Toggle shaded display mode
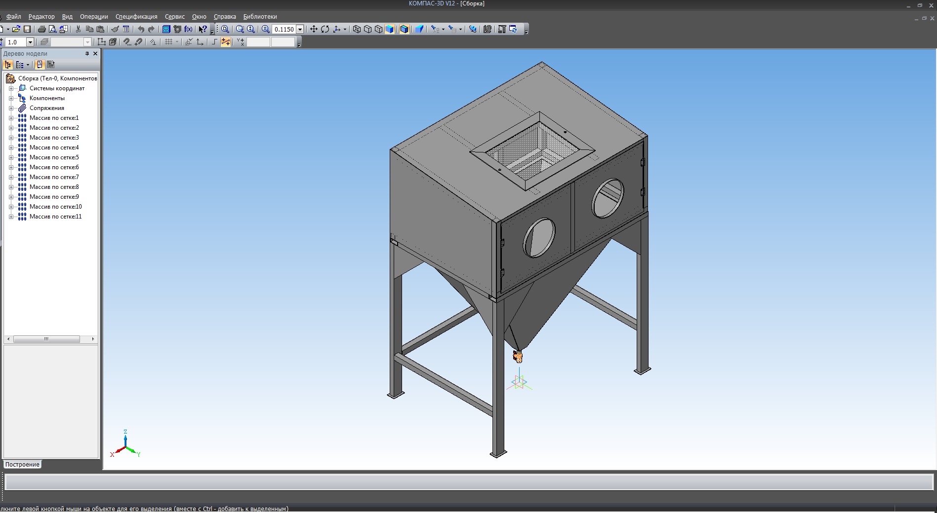Viewport: 937px width, 513px height. tap(389, 29)
